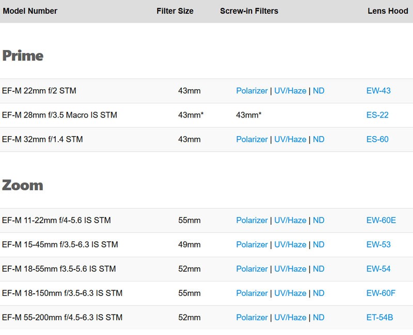
Task: Open the EW-60E lens hood link
Action: pos(381,220)
